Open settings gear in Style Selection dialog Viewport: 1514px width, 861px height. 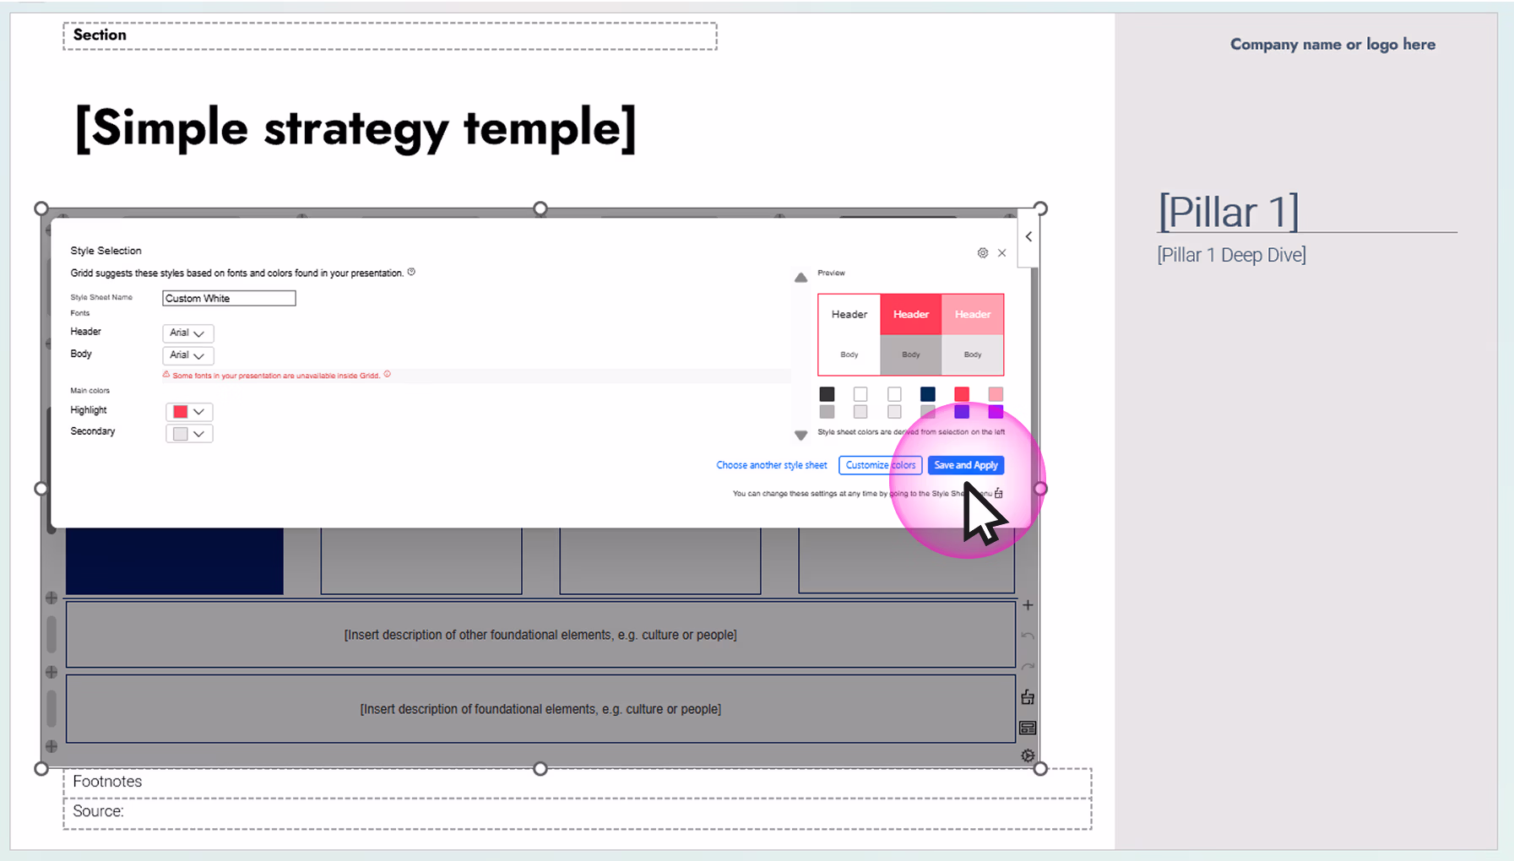[982, 252]
